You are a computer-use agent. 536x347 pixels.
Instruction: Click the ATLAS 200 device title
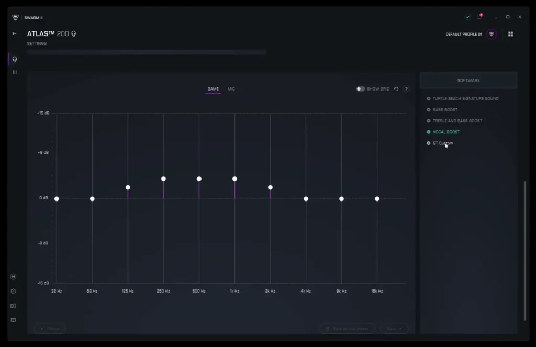(x=48, y=34)
